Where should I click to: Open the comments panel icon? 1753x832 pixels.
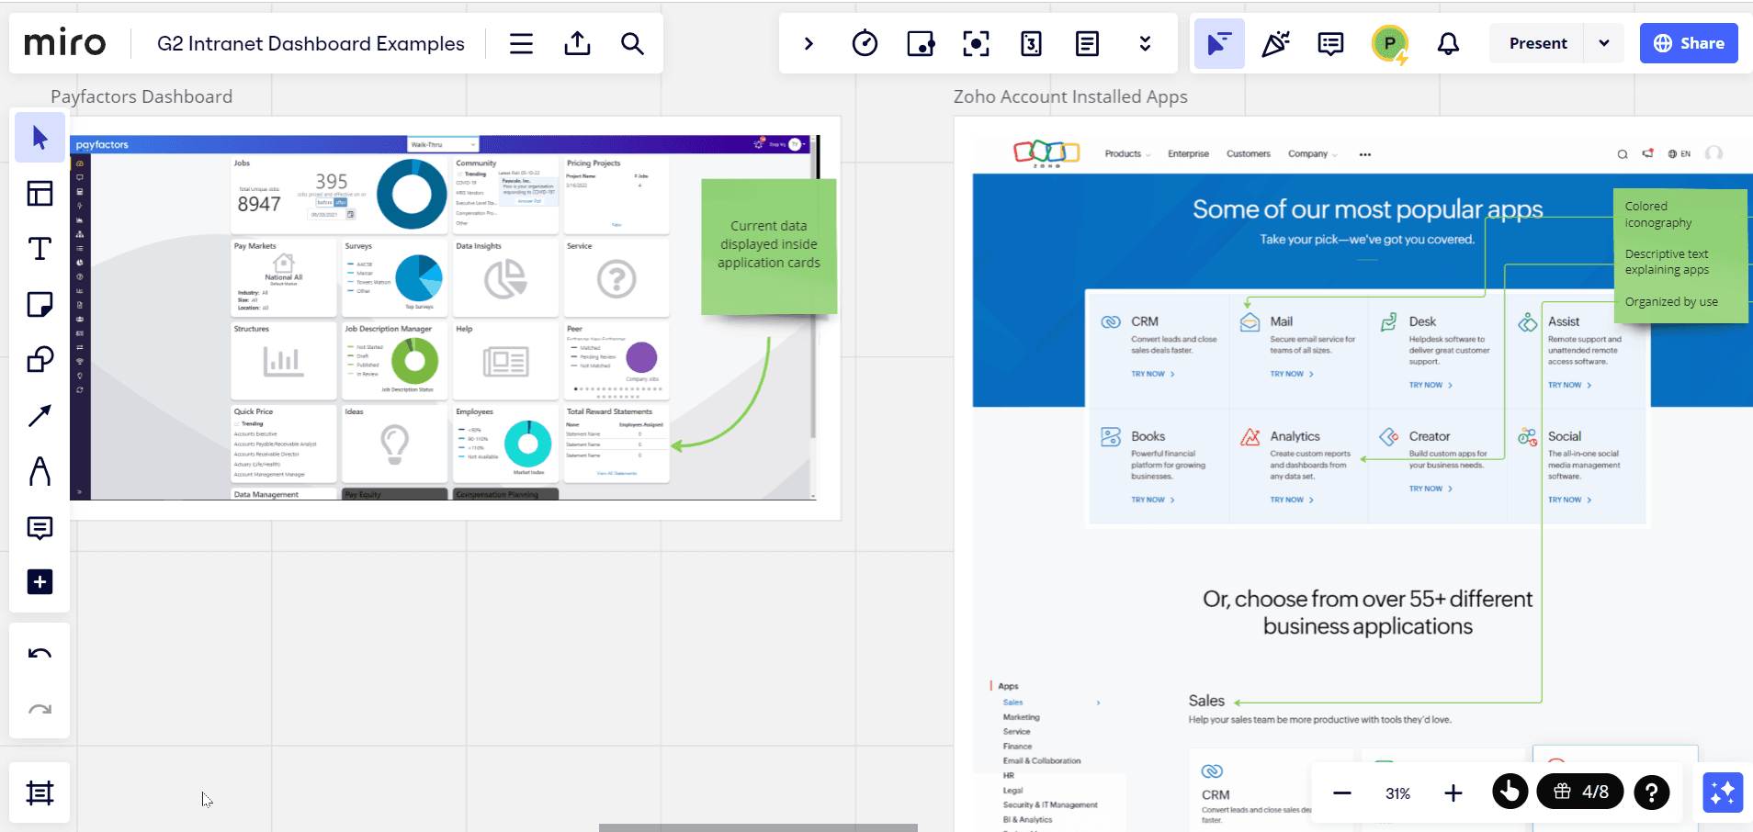pos(1330,43)
